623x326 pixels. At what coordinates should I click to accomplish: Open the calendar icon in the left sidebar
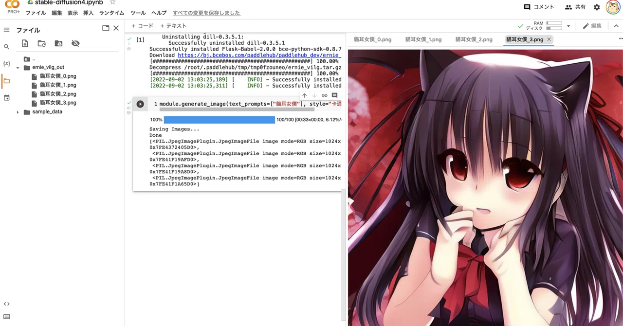tap(6, 98)
